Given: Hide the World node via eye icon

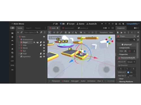Looking at the screenshot, I should [x=44, y=48].
